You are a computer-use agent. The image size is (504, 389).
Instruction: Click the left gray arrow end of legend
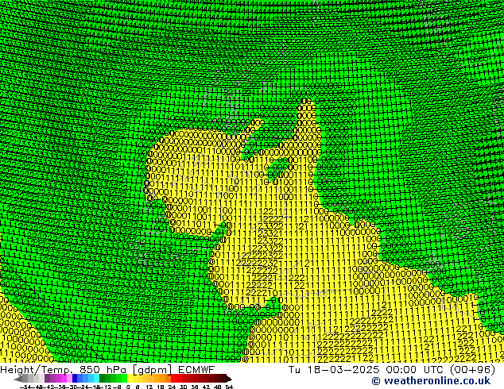(18, 379)
